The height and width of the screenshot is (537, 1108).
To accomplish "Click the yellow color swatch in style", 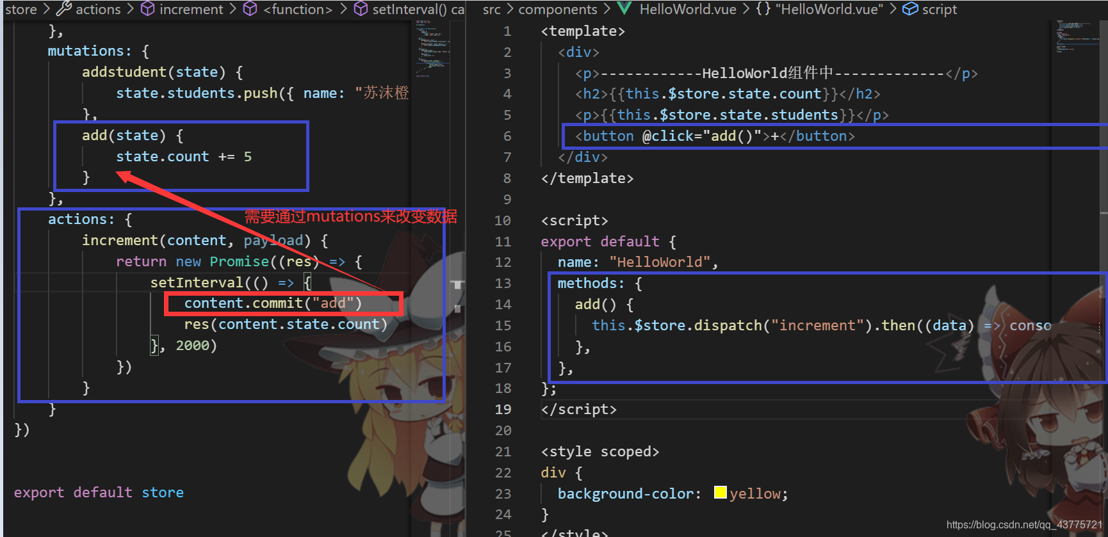I will (x=721, y=493).
